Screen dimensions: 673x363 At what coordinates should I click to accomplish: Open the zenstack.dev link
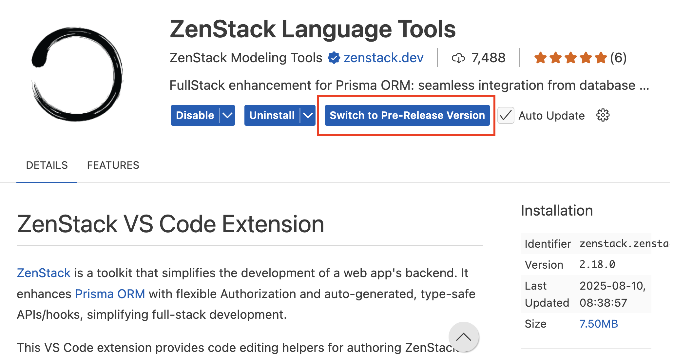click(x=383, y=58)
